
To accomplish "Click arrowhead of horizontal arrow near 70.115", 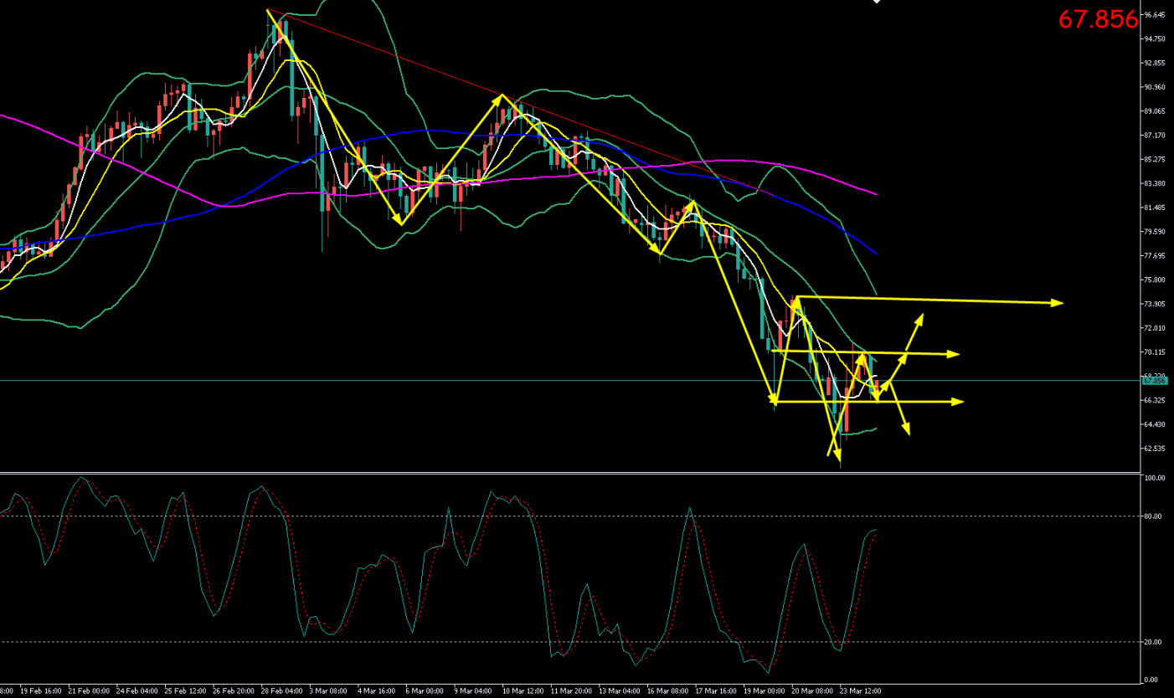I will click(x=954, y=354).
